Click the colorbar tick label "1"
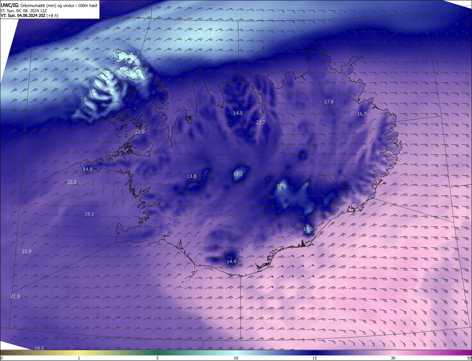 tap(79, 358)
